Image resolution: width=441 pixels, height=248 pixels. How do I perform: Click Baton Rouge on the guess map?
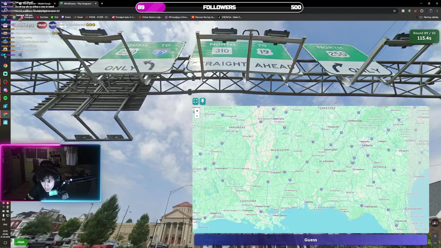[x=263, y=207]
